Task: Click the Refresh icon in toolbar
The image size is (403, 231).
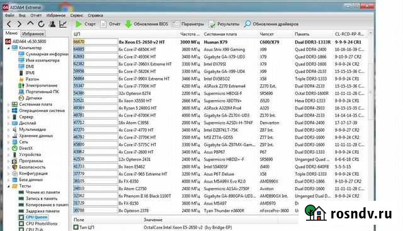Action: (x=41, y=24)
